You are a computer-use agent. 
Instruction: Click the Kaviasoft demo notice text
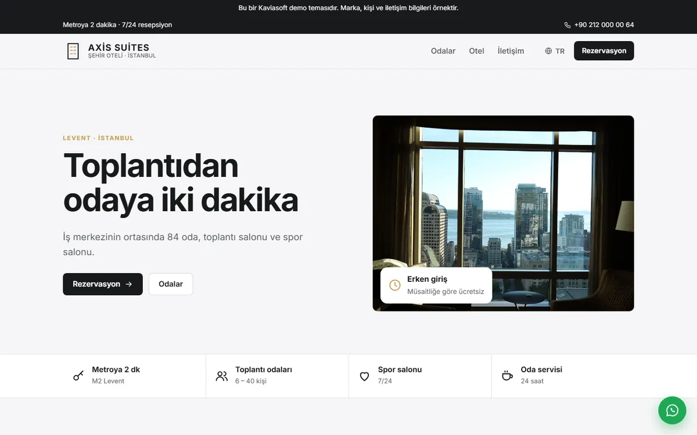click(348, 8)
